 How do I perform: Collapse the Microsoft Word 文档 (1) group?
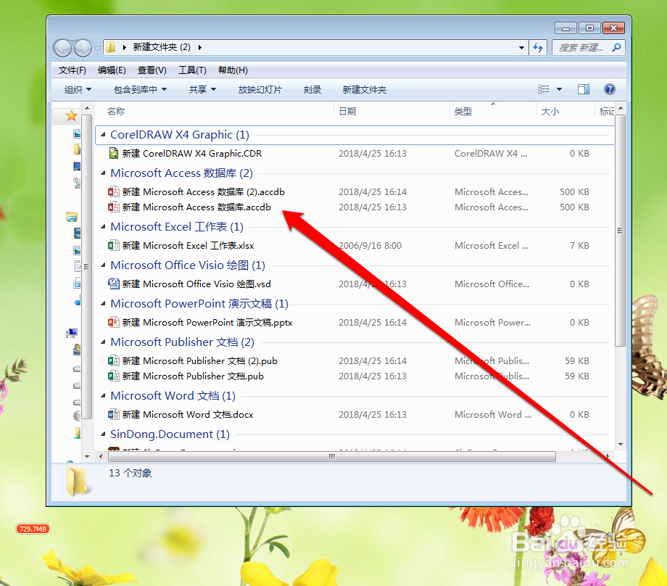point(103,396)
